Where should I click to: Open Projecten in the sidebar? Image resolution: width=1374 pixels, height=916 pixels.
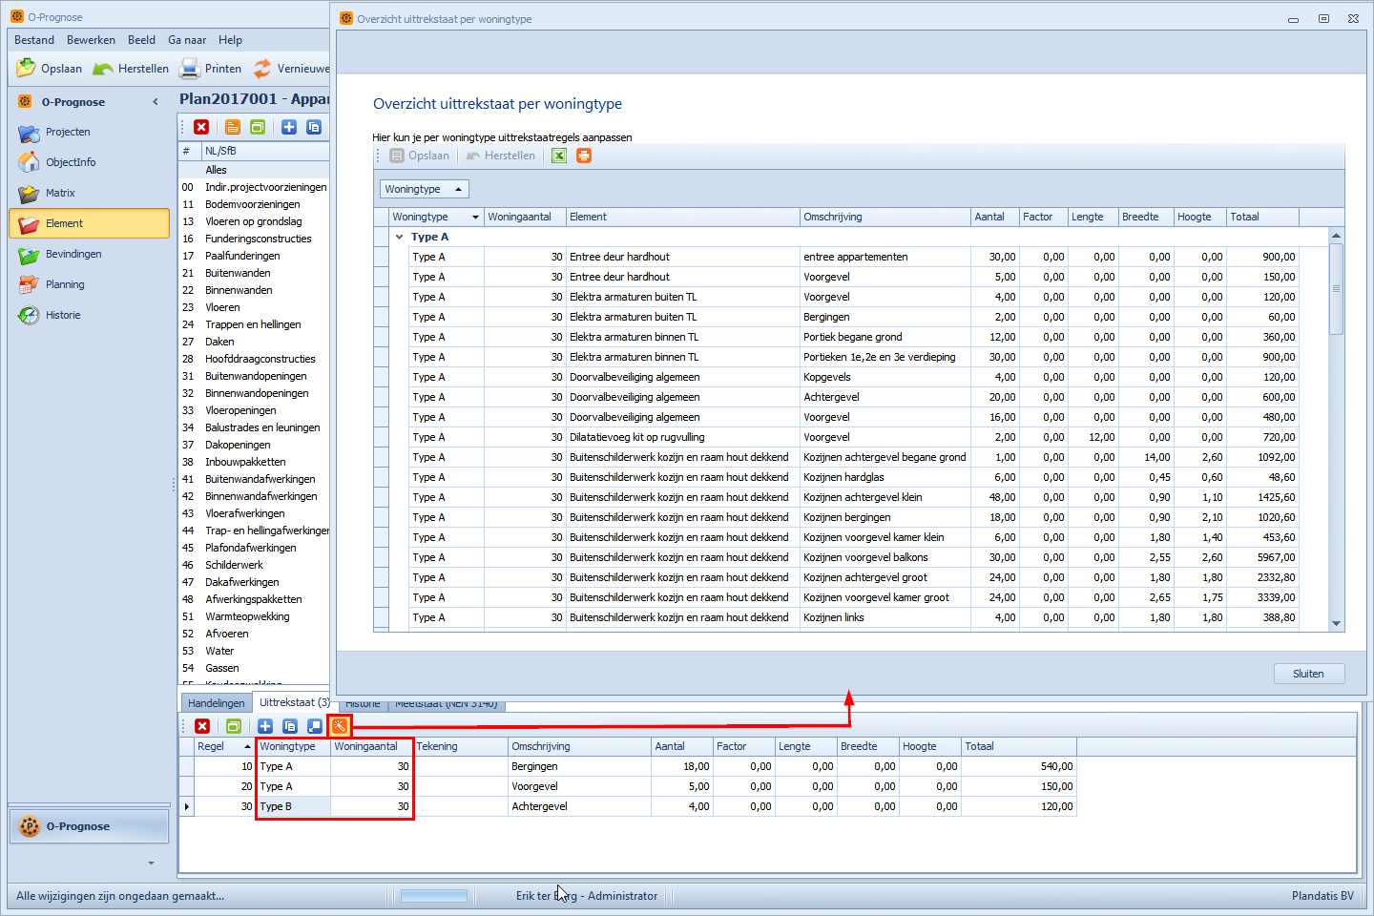89,132
